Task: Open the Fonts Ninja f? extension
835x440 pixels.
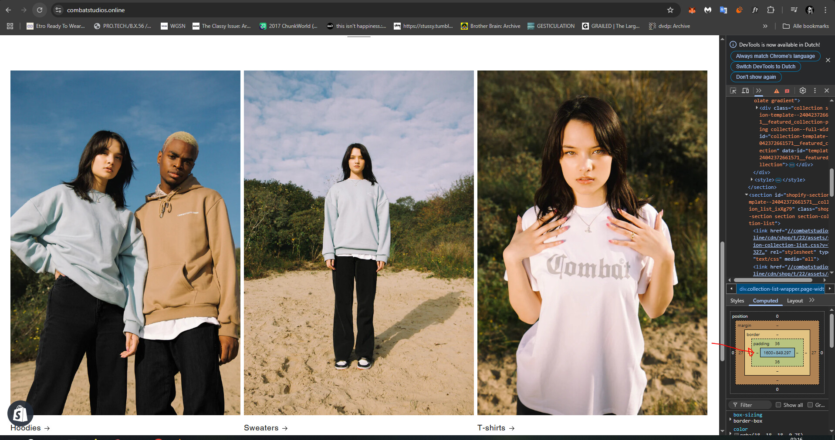Action: (x=755, y=10)
